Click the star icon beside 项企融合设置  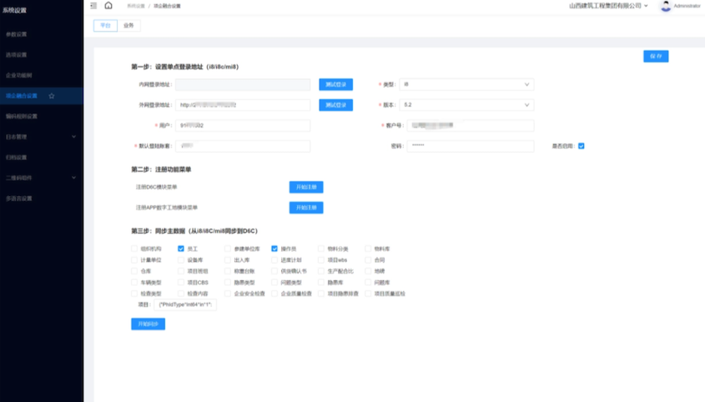click(52, 96)
